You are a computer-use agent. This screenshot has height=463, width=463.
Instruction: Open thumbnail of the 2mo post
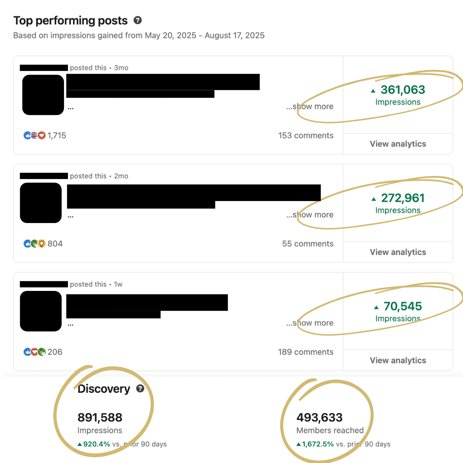point(41,203)
